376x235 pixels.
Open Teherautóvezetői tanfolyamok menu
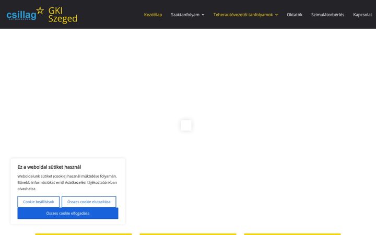point(243,15)
